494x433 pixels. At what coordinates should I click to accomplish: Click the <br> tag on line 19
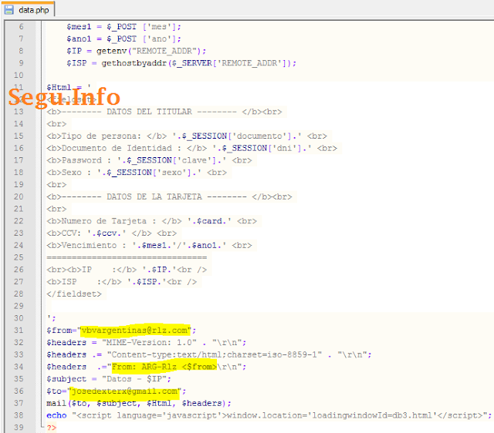[56, 185]
